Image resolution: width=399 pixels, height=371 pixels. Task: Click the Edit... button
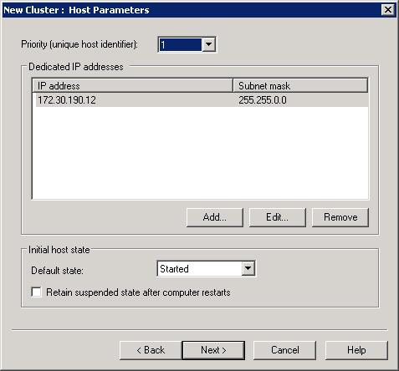[x=278, y=217]
